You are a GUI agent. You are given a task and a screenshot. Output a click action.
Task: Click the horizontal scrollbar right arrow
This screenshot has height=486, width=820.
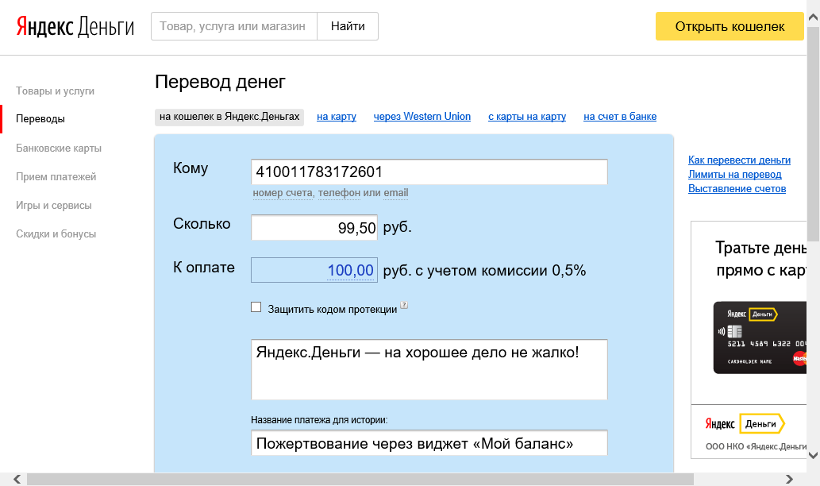[789, 479]
